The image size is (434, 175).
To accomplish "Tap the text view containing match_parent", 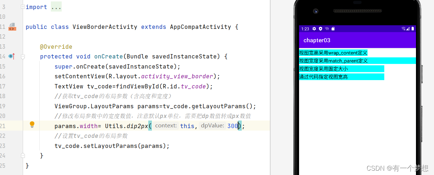I will point(358,61).
